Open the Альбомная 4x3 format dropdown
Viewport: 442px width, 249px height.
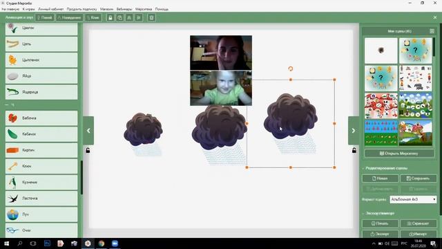click(x=413, y=199)
